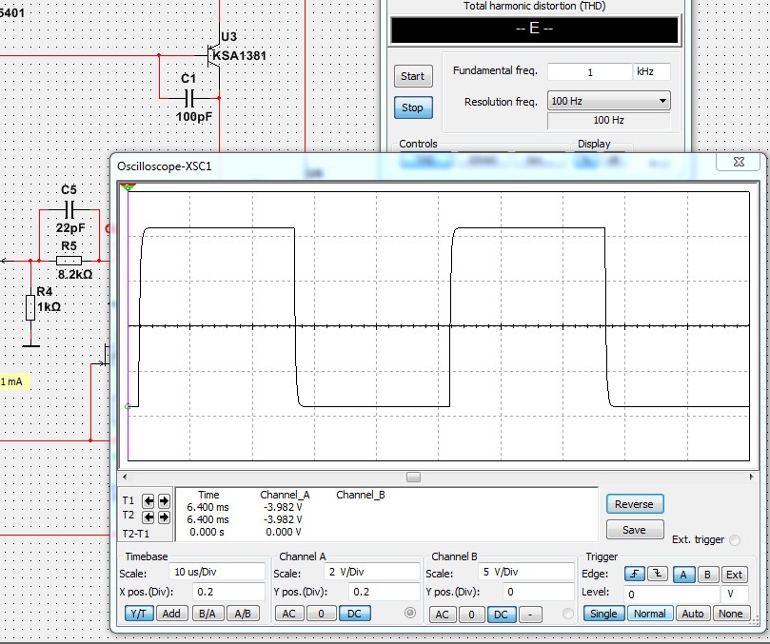Select falling edge trigger button
This screenshot has height=644, width=770.
click(x=658, y=574)
